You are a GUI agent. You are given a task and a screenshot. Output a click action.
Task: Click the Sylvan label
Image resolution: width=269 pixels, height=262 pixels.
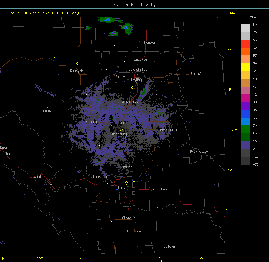pyautogui.click(x=122, y=76)
